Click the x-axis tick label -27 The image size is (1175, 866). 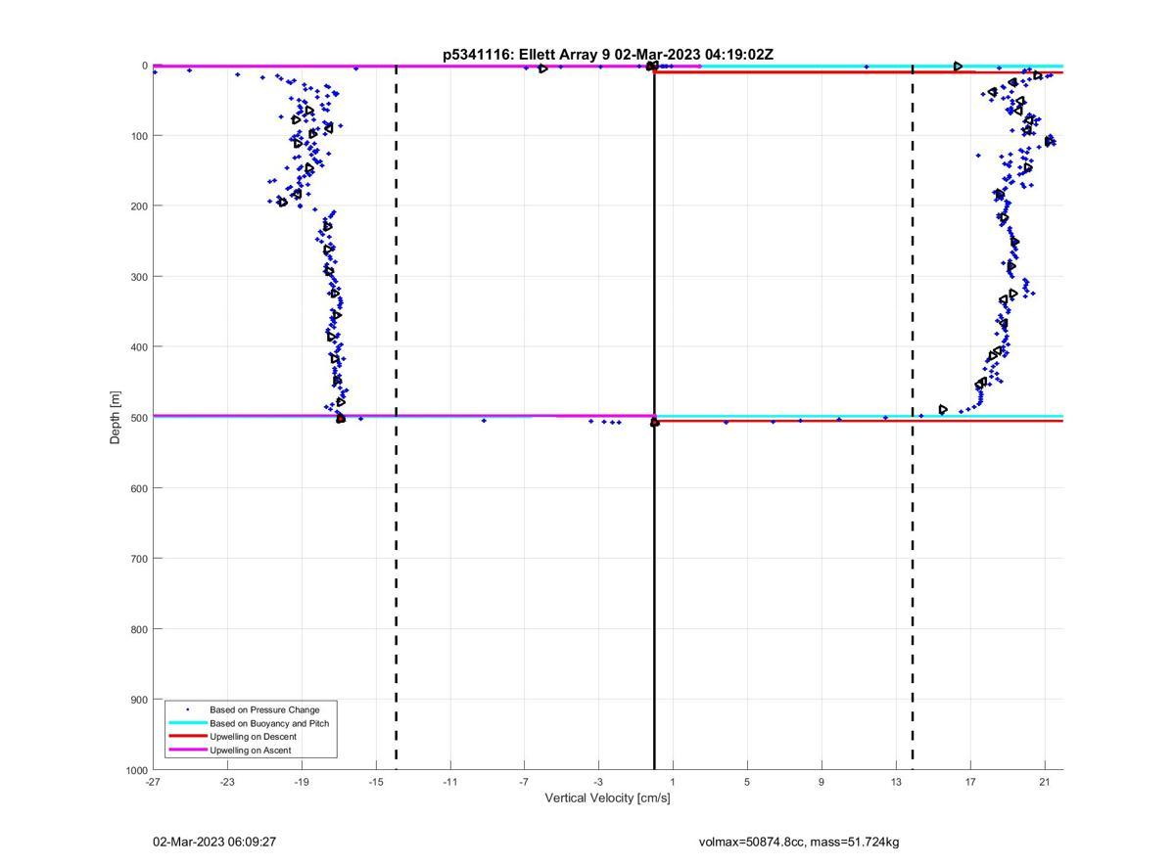pos(153,782)
